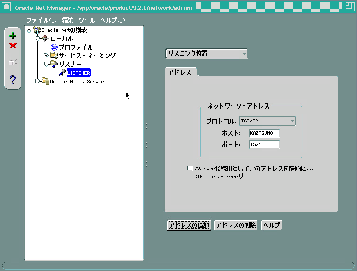Screen dimensions: 357x271
Task: Click the プロファイル globe icon
Action: (54, 47)
